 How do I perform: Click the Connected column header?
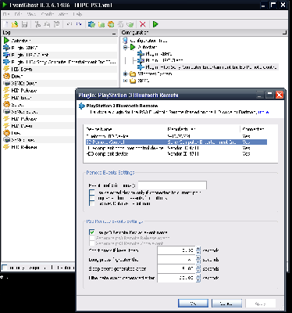[x=254, y=129]
